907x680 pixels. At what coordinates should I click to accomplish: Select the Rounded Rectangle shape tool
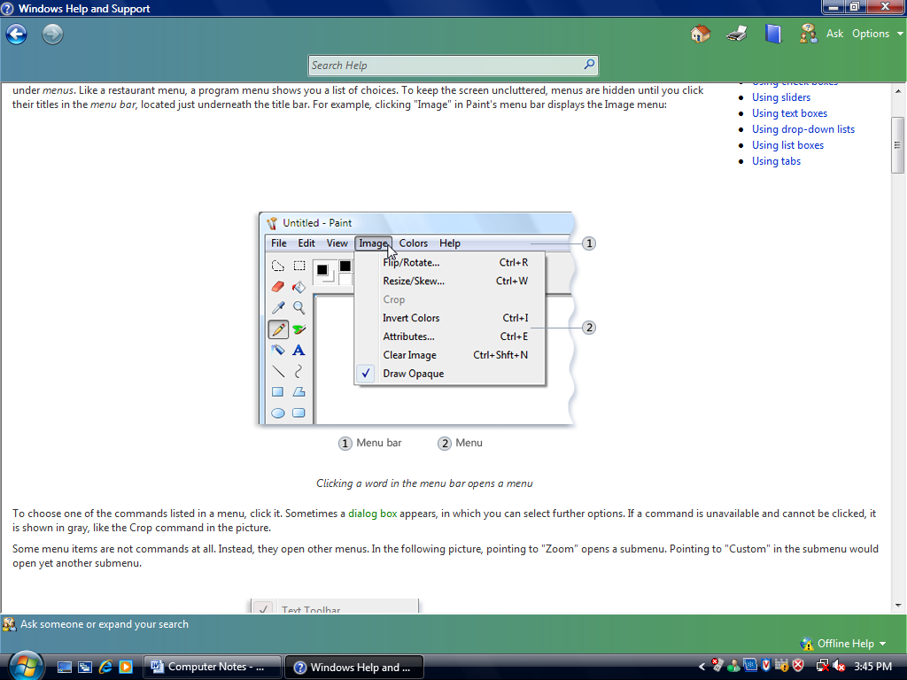pos(299,413)
